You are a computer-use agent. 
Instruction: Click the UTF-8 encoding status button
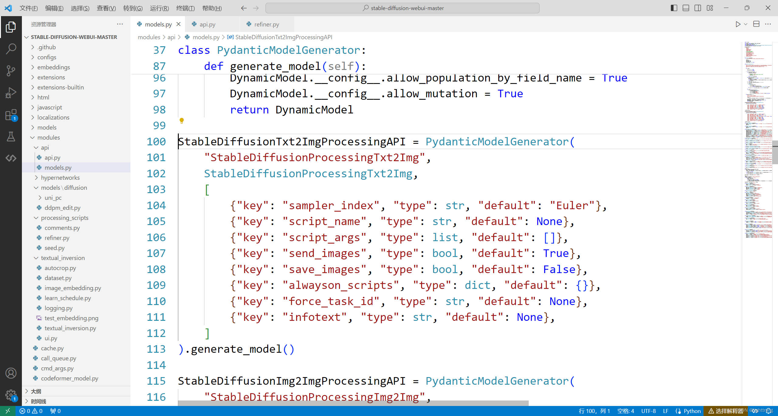[648, 411]
